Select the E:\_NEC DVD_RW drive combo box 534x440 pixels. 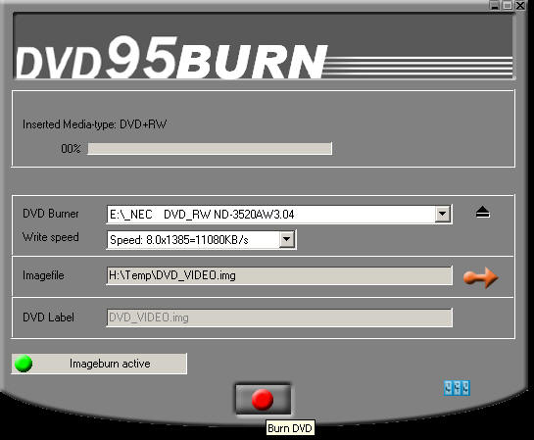click(x=279, y=215)
